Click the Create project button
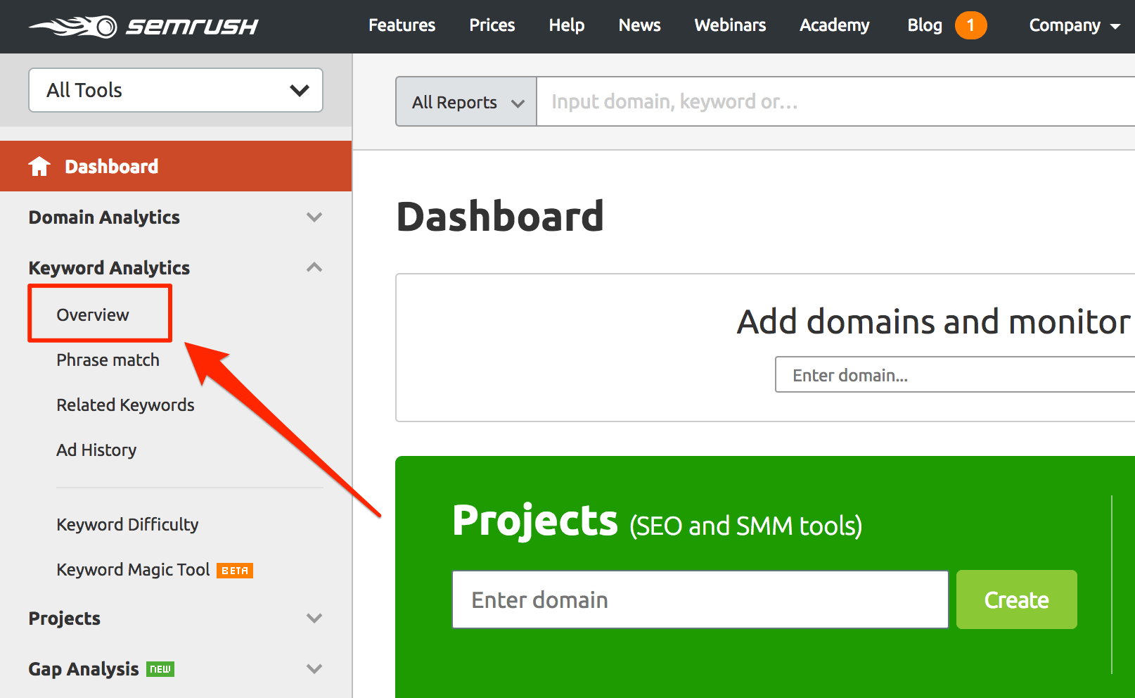The width and height of the screenshot is (1135, 698). (x=1017, y=599)
